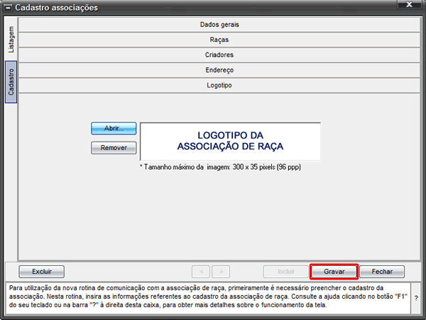Click the Fechar button
This screenshot has height=320, width=426.
coord(382,272)
